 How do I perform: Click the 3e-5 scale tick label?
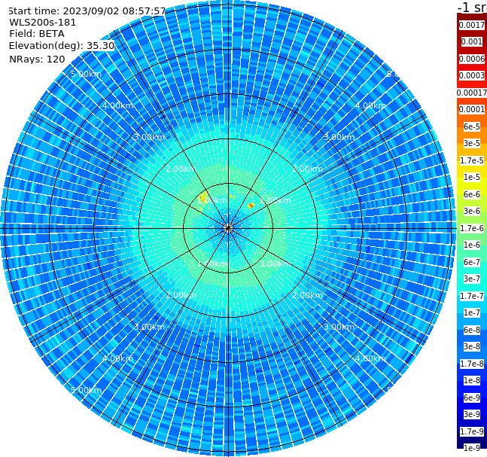point(472,143)
